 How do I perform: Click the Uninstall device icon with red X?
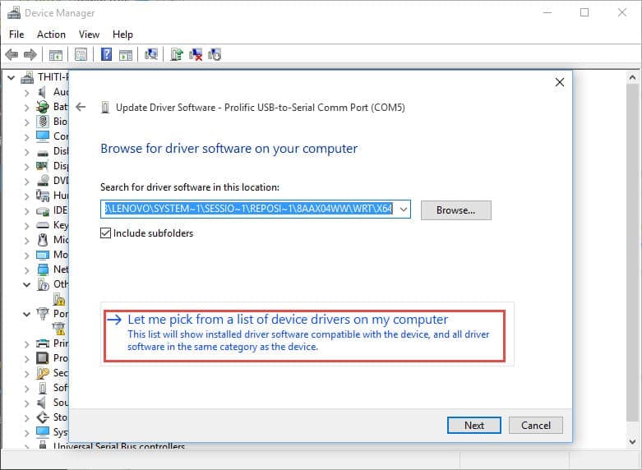tap(196, 55)
